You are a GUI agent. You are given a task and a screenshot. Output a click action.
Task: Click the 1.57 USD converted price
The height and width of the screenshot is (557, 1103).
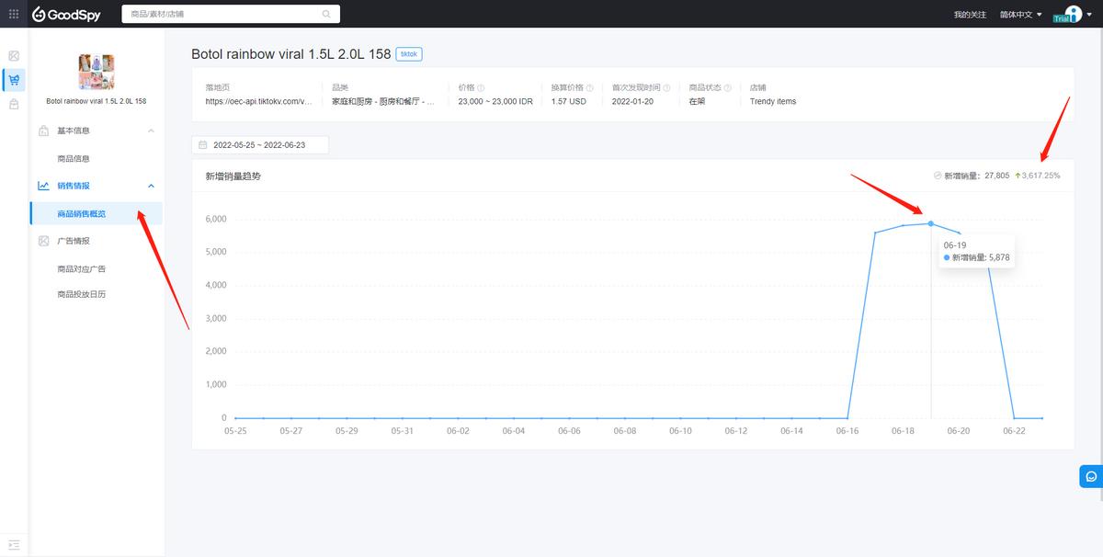[569, 101]
